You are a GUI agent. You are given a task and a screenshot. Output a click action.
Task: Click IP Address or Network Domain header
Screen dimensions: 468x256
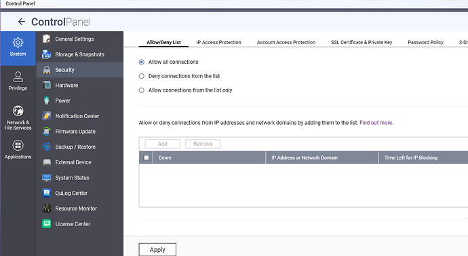coord(322,158)
